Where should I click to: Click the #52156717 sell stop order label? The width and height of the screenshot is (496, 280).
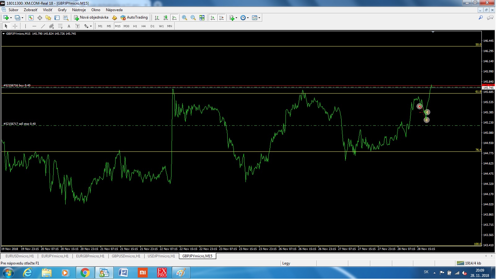point(20,124)
